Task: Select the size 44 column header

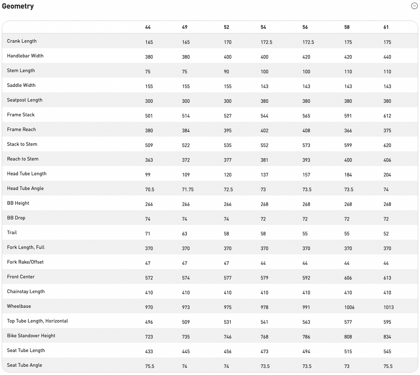Action: (x=148, y=27)
